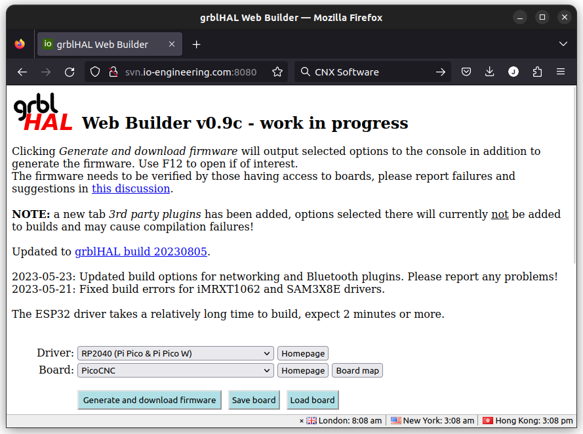The image size is (583, 434).
Task: Expand the Driver dropdown
Action: 176,353
